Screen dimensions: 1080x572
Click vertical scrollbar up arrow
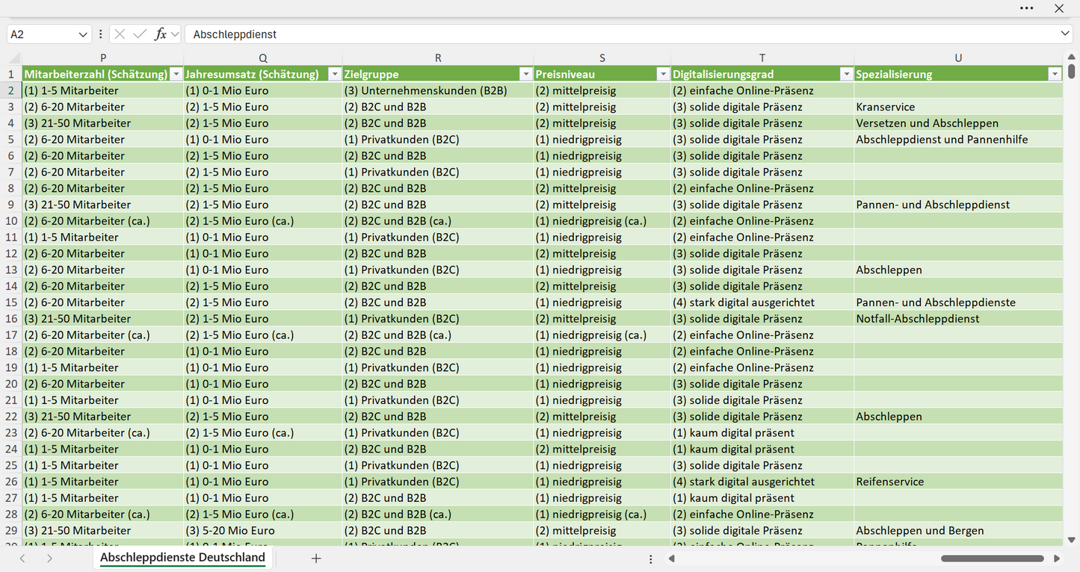pos(1072,57)
